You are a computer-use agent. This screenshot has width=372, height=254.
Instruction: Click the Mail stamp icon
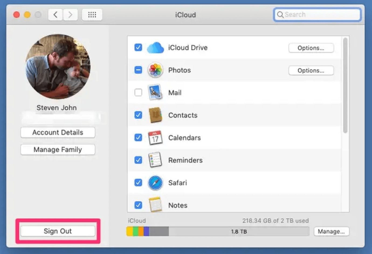155,92
